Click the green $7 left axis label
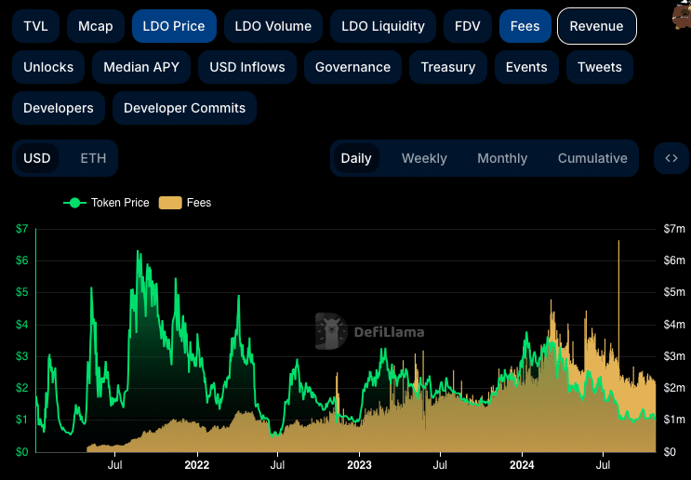 tap(22, 229)
